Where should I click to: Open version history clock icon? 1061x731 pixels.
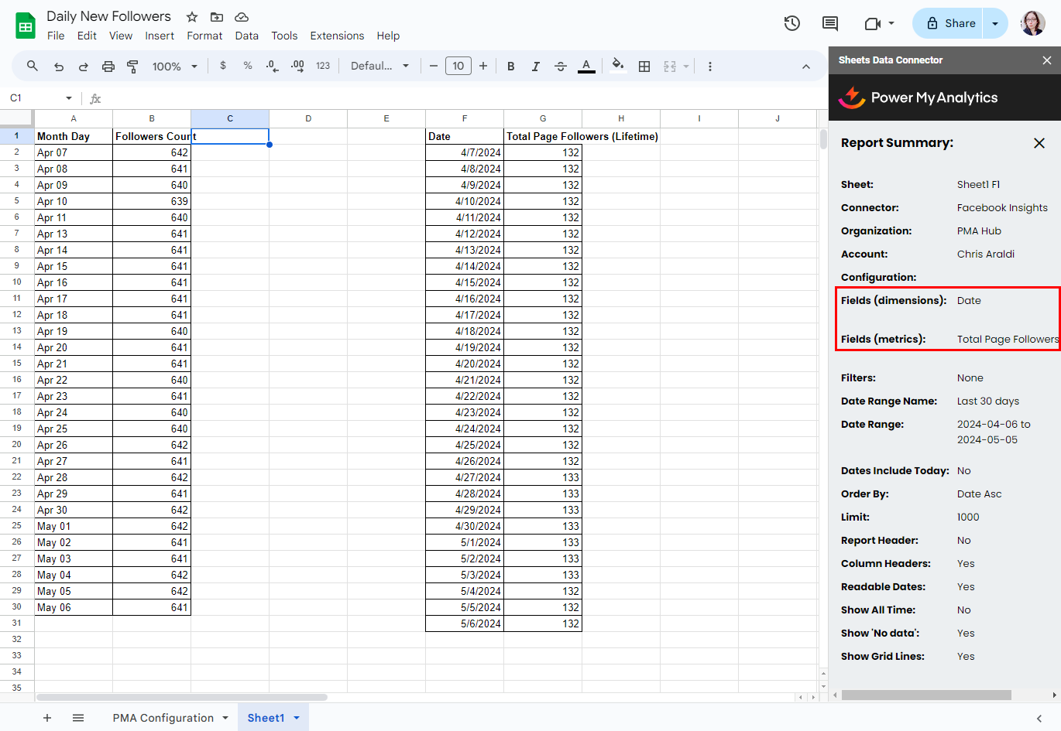coord(791,23)
